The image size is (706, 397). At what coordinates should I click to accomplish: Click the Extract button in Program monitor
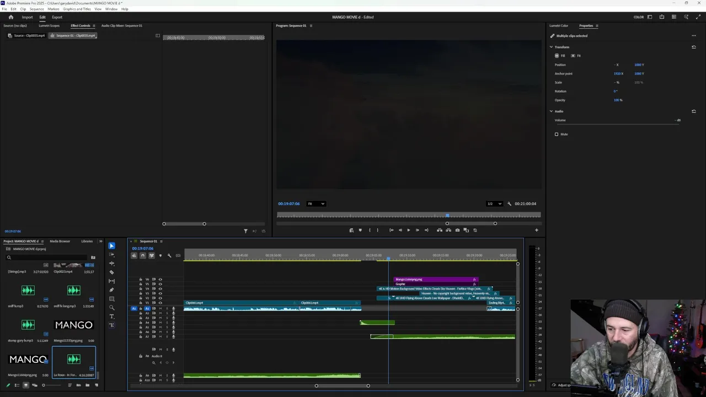coord(448,230)
